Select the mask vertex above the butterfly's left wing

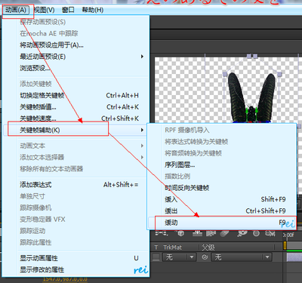[x=225, y=74]
